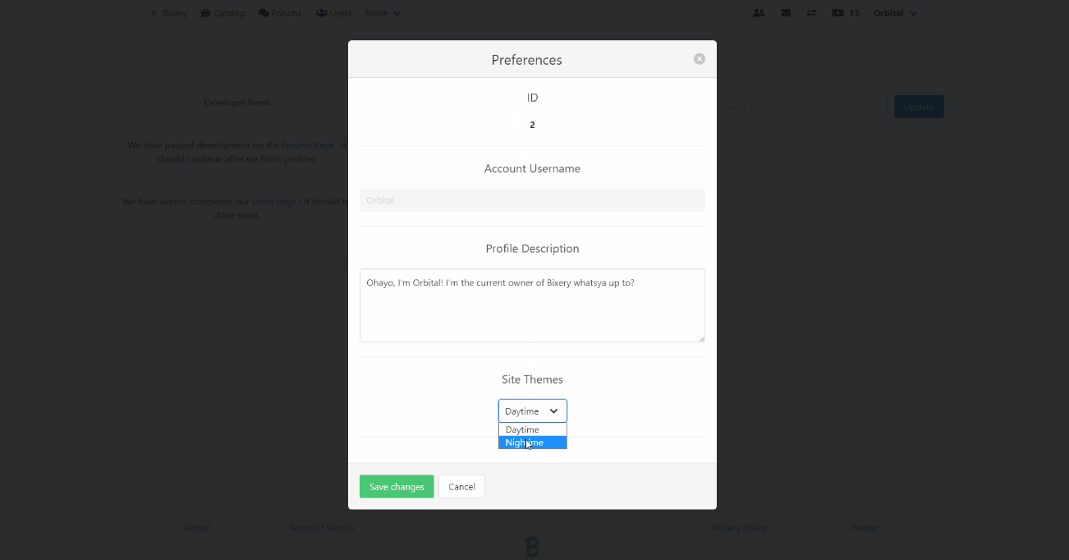Image resolution: width=1069 pixels, height=560 pixels.
Task: Click the Bixery logo in the navbar
Action: point(169,13)
